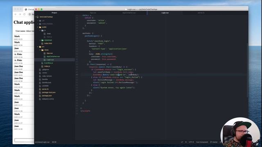Open the .ruby-version file
This screenshot has width=262, height=147.
point(47,76)
